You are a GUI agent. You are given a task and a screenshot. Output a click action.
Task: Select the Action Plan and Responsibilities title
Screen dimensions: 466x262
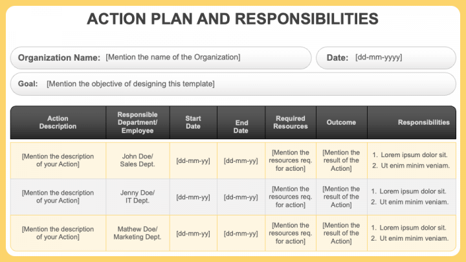[233, 19]
